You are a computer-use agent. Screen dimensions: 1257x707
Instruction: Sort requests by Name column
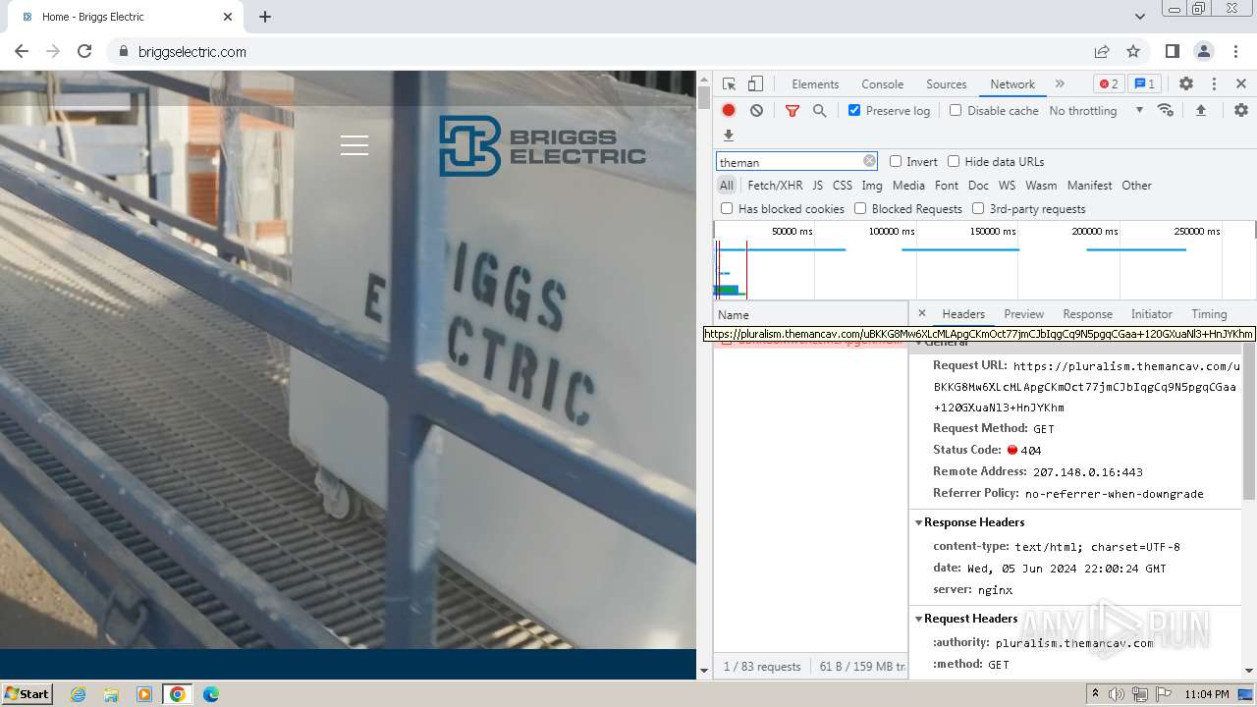(810, 314)
